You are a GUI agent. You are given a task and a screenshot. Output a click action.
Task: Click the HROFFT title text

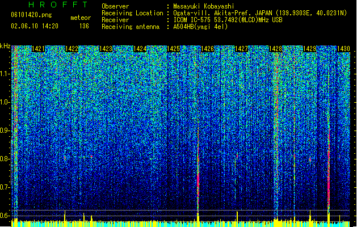coord(58,5)
